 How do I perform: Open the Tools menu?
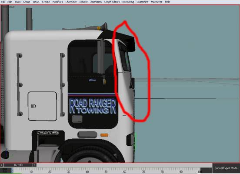point(17,2)
